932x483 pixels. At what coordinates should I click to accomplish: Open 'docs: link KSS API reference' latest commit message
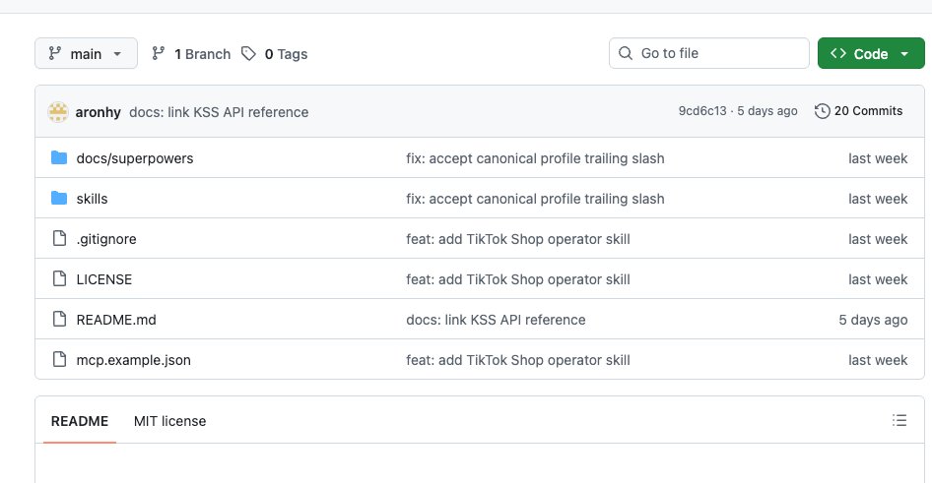tap(219, 112)
